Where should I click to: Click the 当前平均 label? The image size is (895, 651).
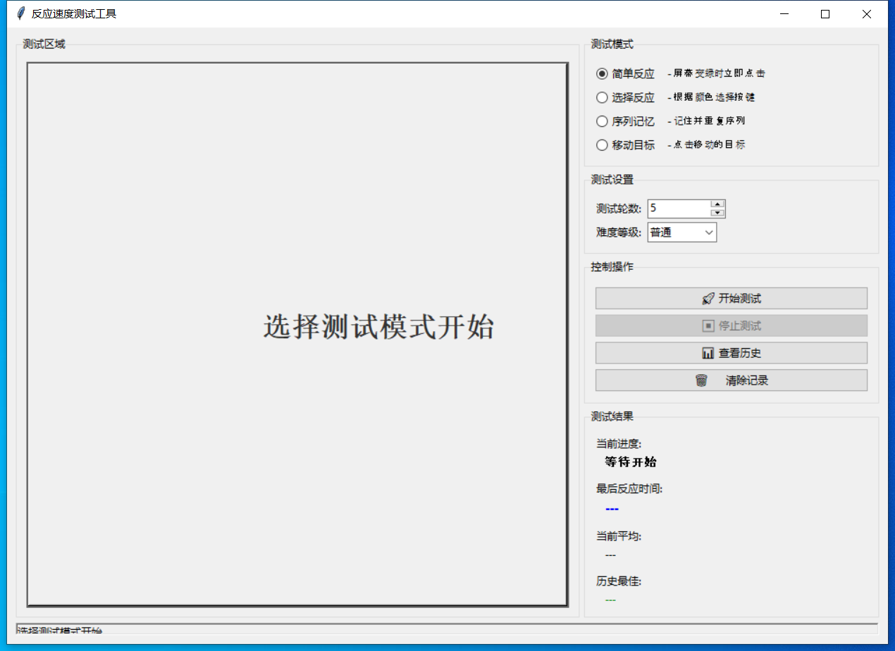[619, 536]
